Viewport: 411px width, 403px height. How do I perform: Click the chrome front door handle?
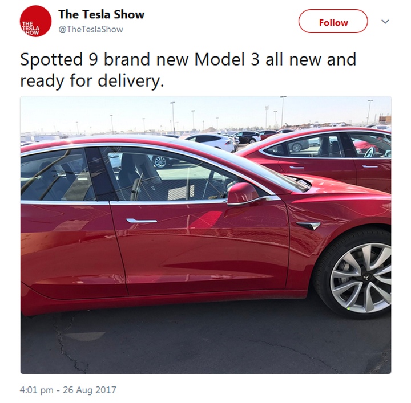142,221
